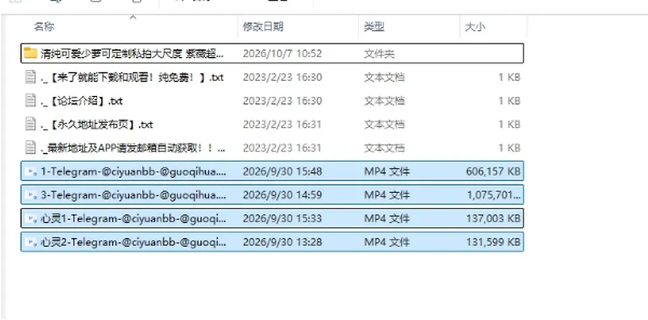Select the file name starting with 心灵2-Telegram
The image size is (648, 320).
tap(134, 242)
